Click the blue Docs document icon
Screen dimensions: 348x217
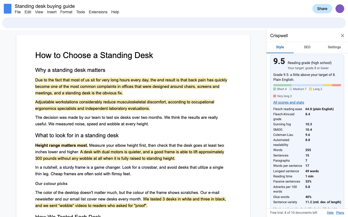pyautogui.click(x=8, y=9)
